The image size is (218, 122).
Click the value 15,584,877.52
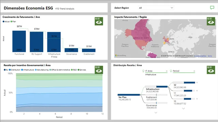(x=180, y=104)
